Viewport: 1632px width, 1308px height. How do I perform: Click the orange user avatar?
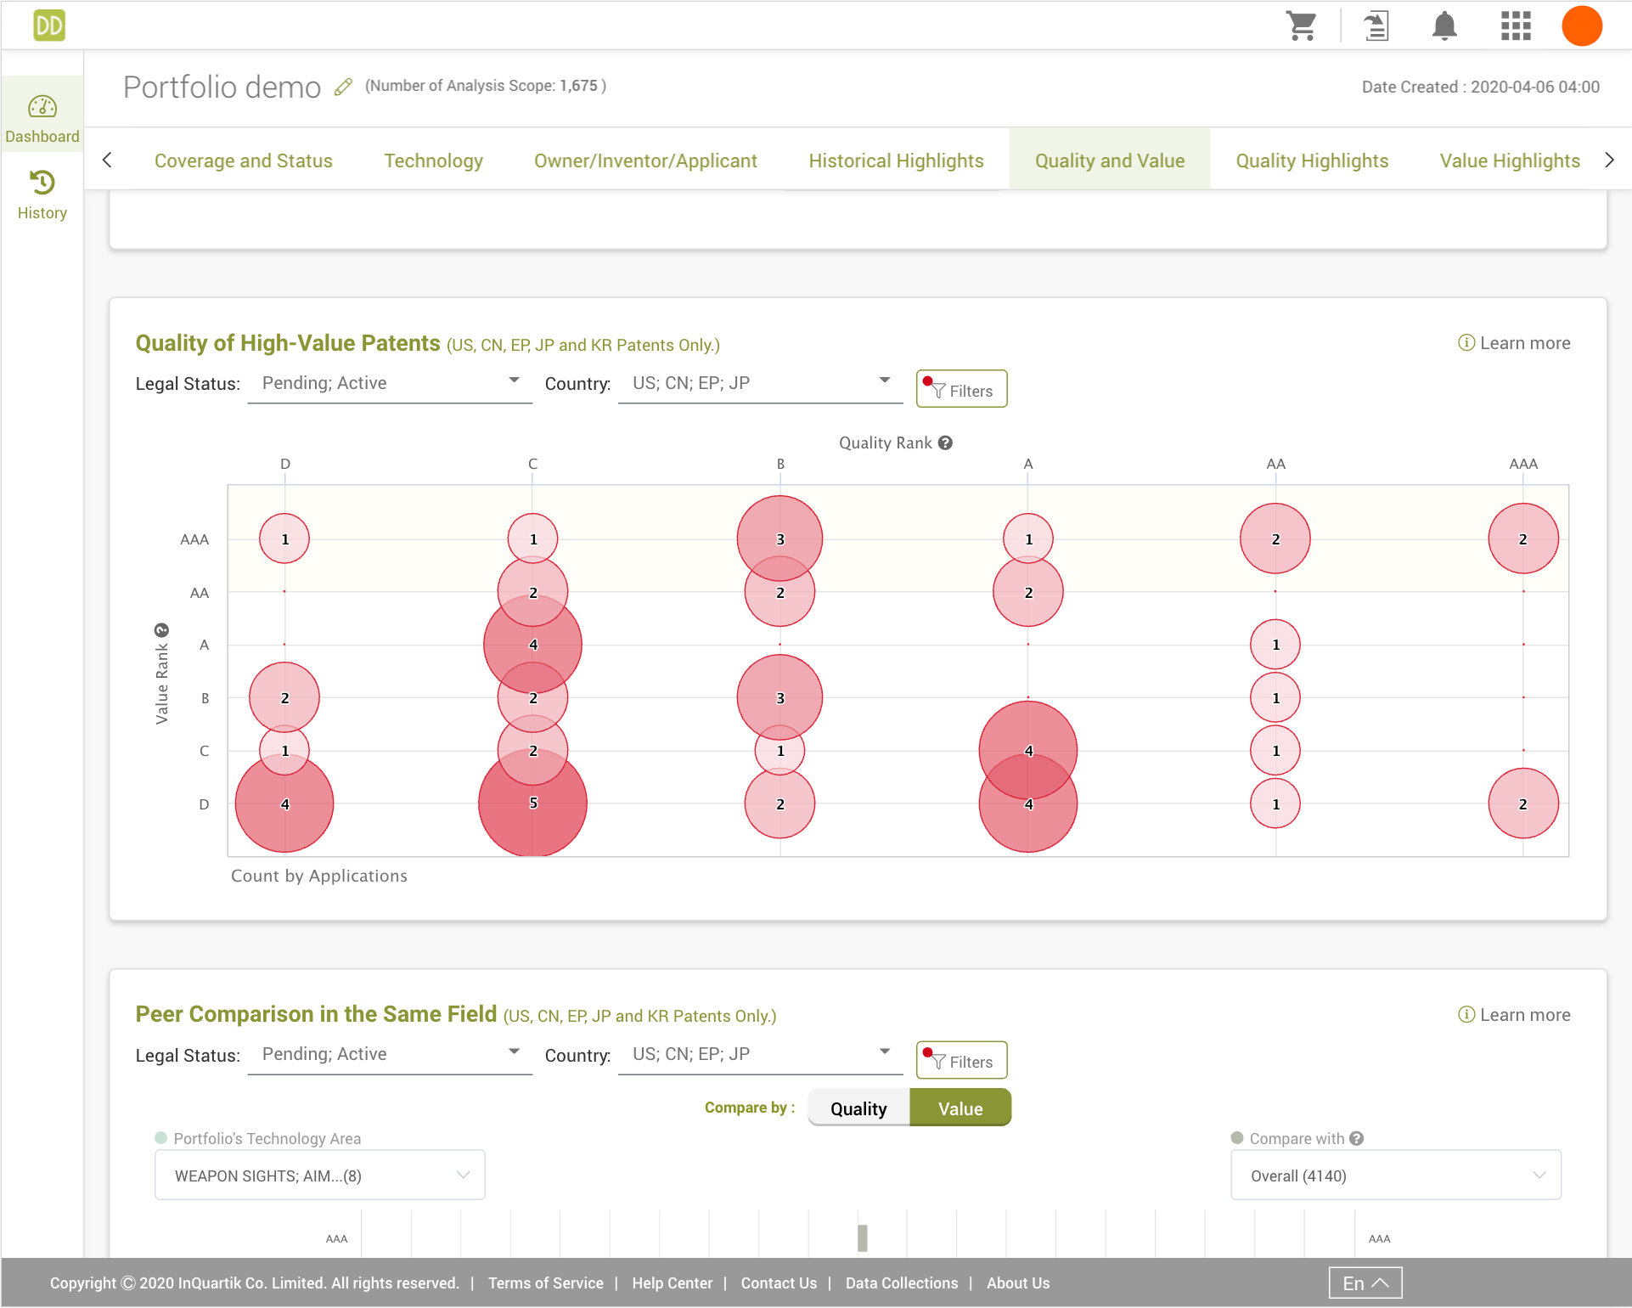point(1582,25)
